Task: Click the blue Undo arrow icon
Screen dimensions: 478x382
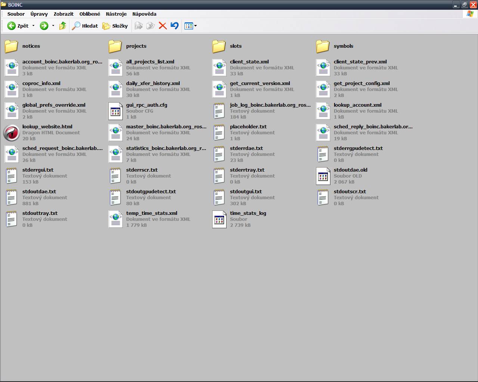Action: coord(174,26)
